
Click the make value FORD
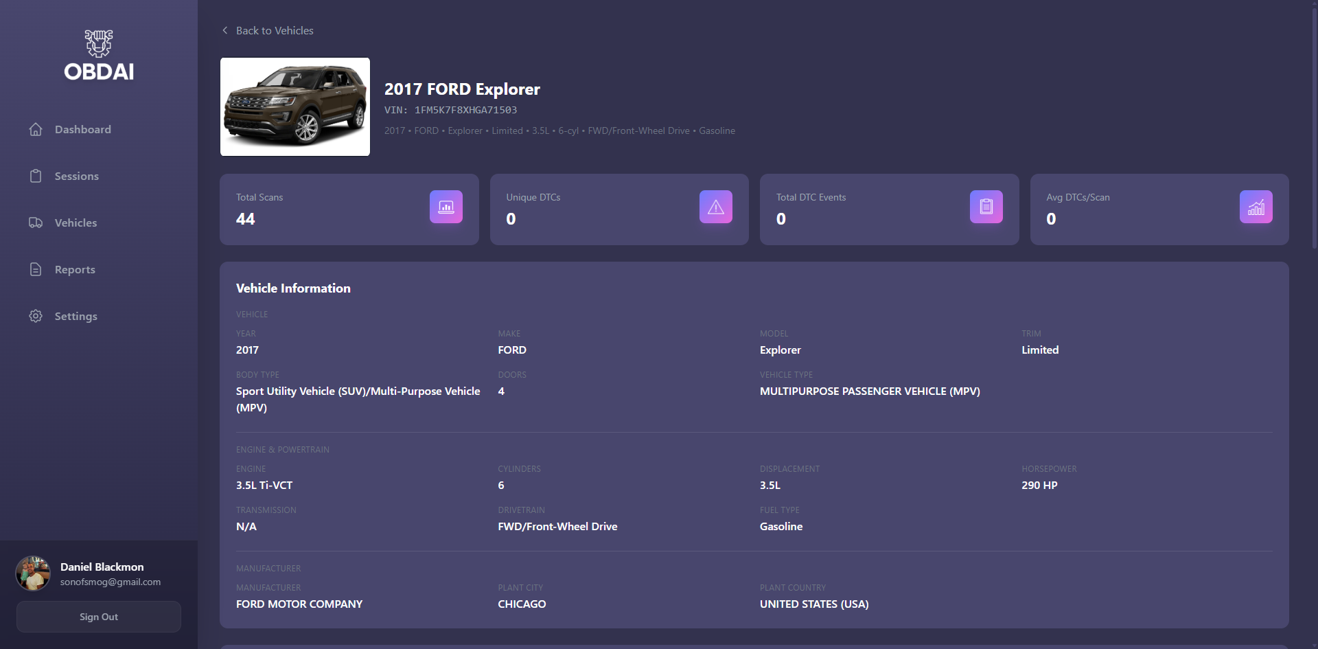click(512, 350)
